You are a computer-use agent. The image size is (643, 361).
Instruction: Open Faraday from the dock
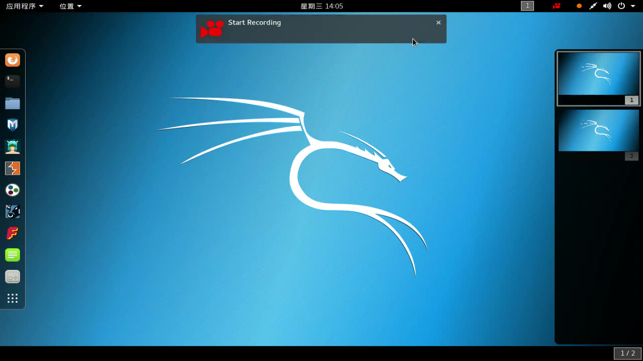(13, 234)
